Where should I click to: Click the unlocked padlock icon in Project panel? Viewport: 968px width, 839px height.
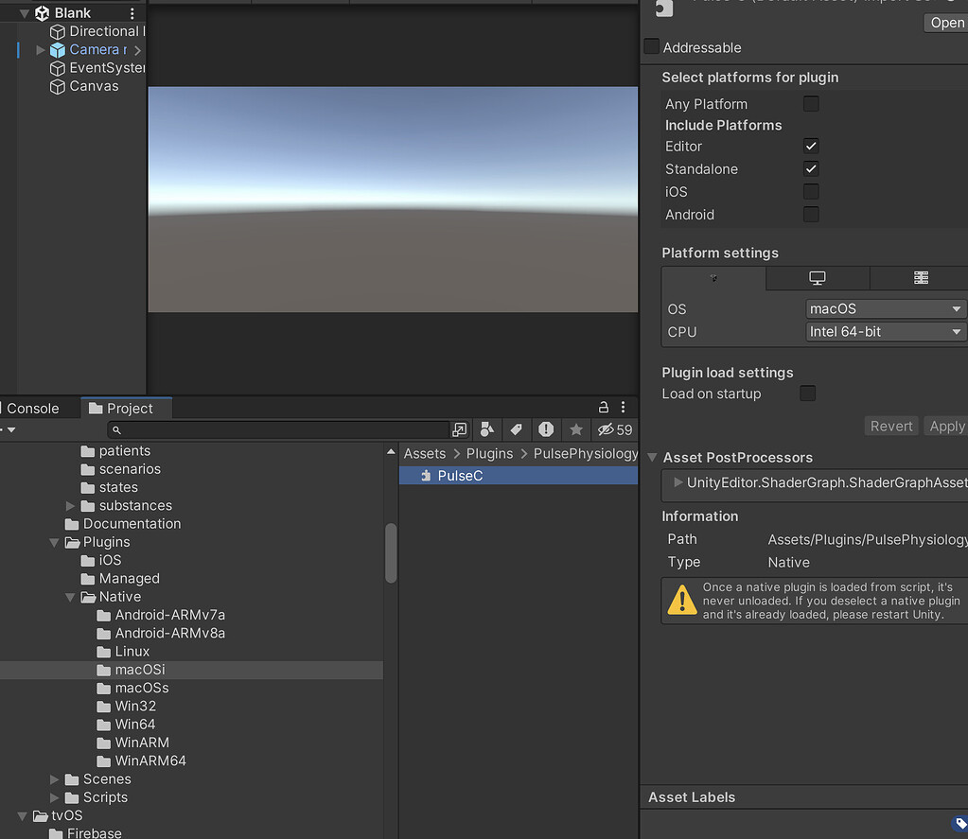click(603, 408)
